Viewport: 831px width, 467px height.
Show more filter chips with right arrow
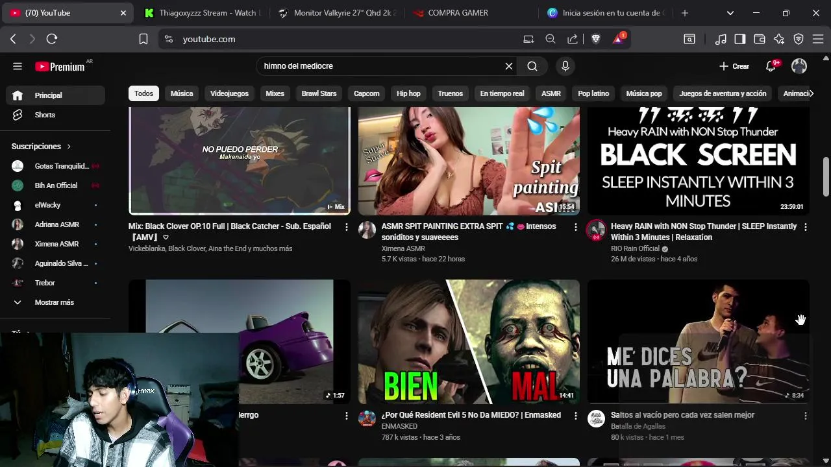[811, 93]
